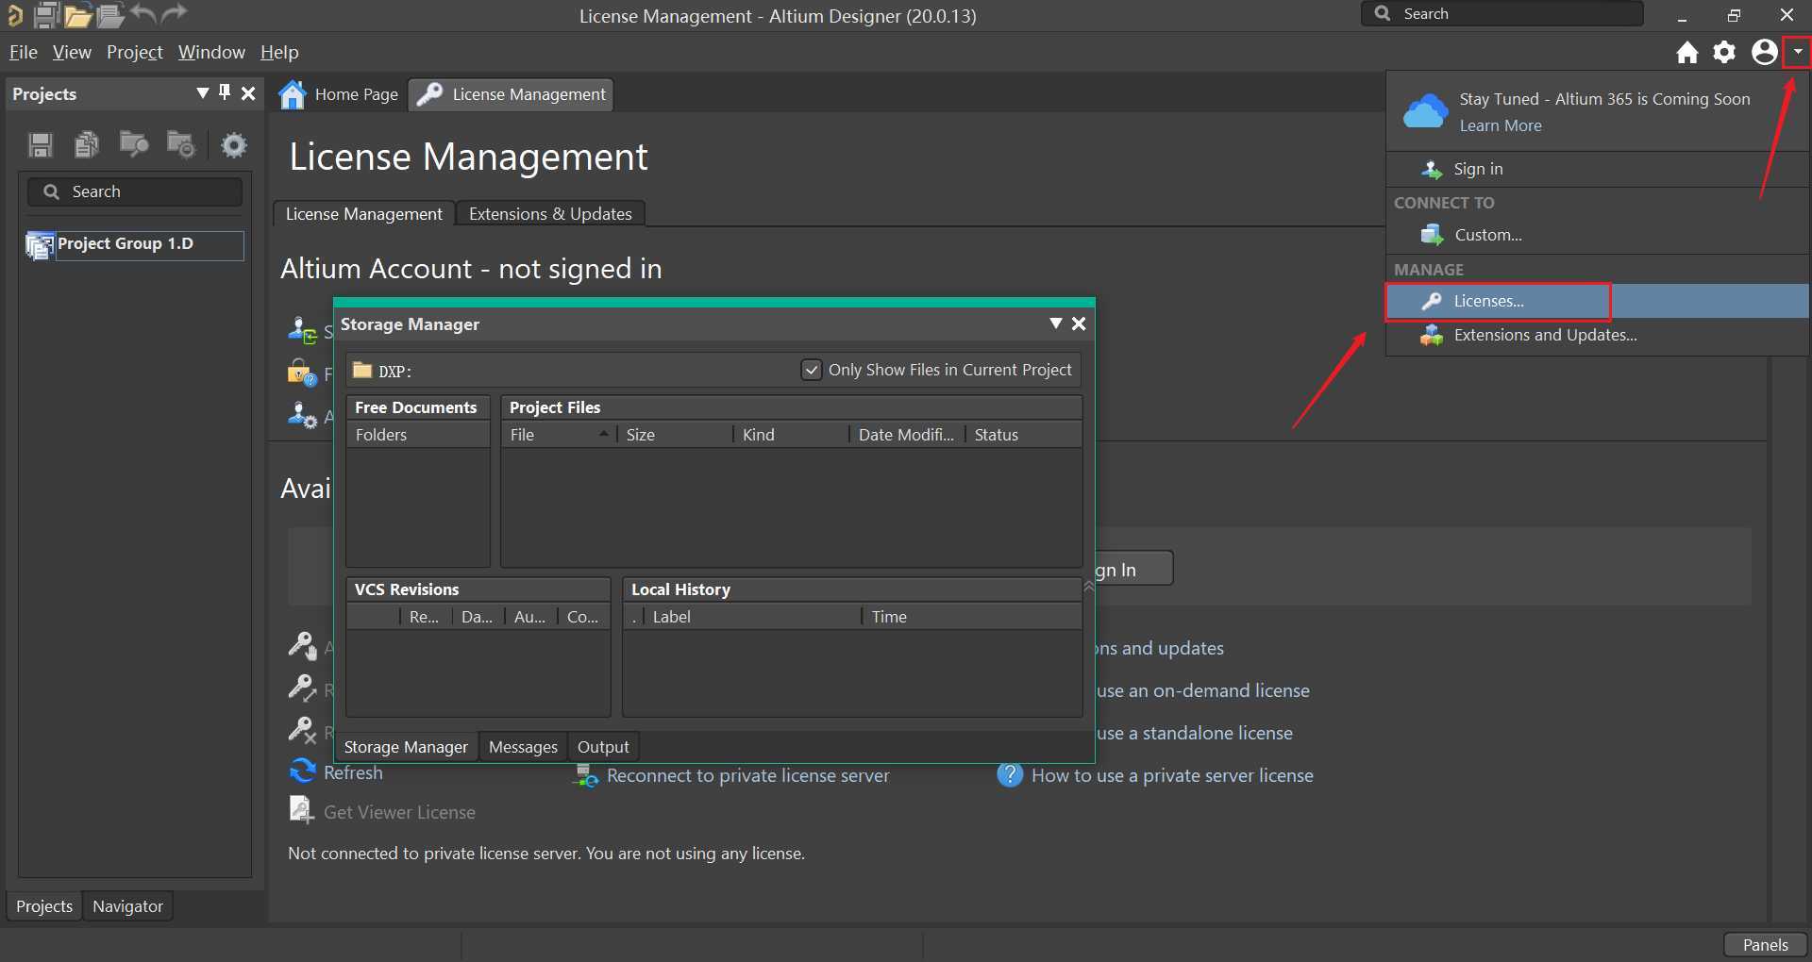Click the Altium 365 cloud icon
This screenshot has width=1812, height=962.
(x=1424, y=111)
